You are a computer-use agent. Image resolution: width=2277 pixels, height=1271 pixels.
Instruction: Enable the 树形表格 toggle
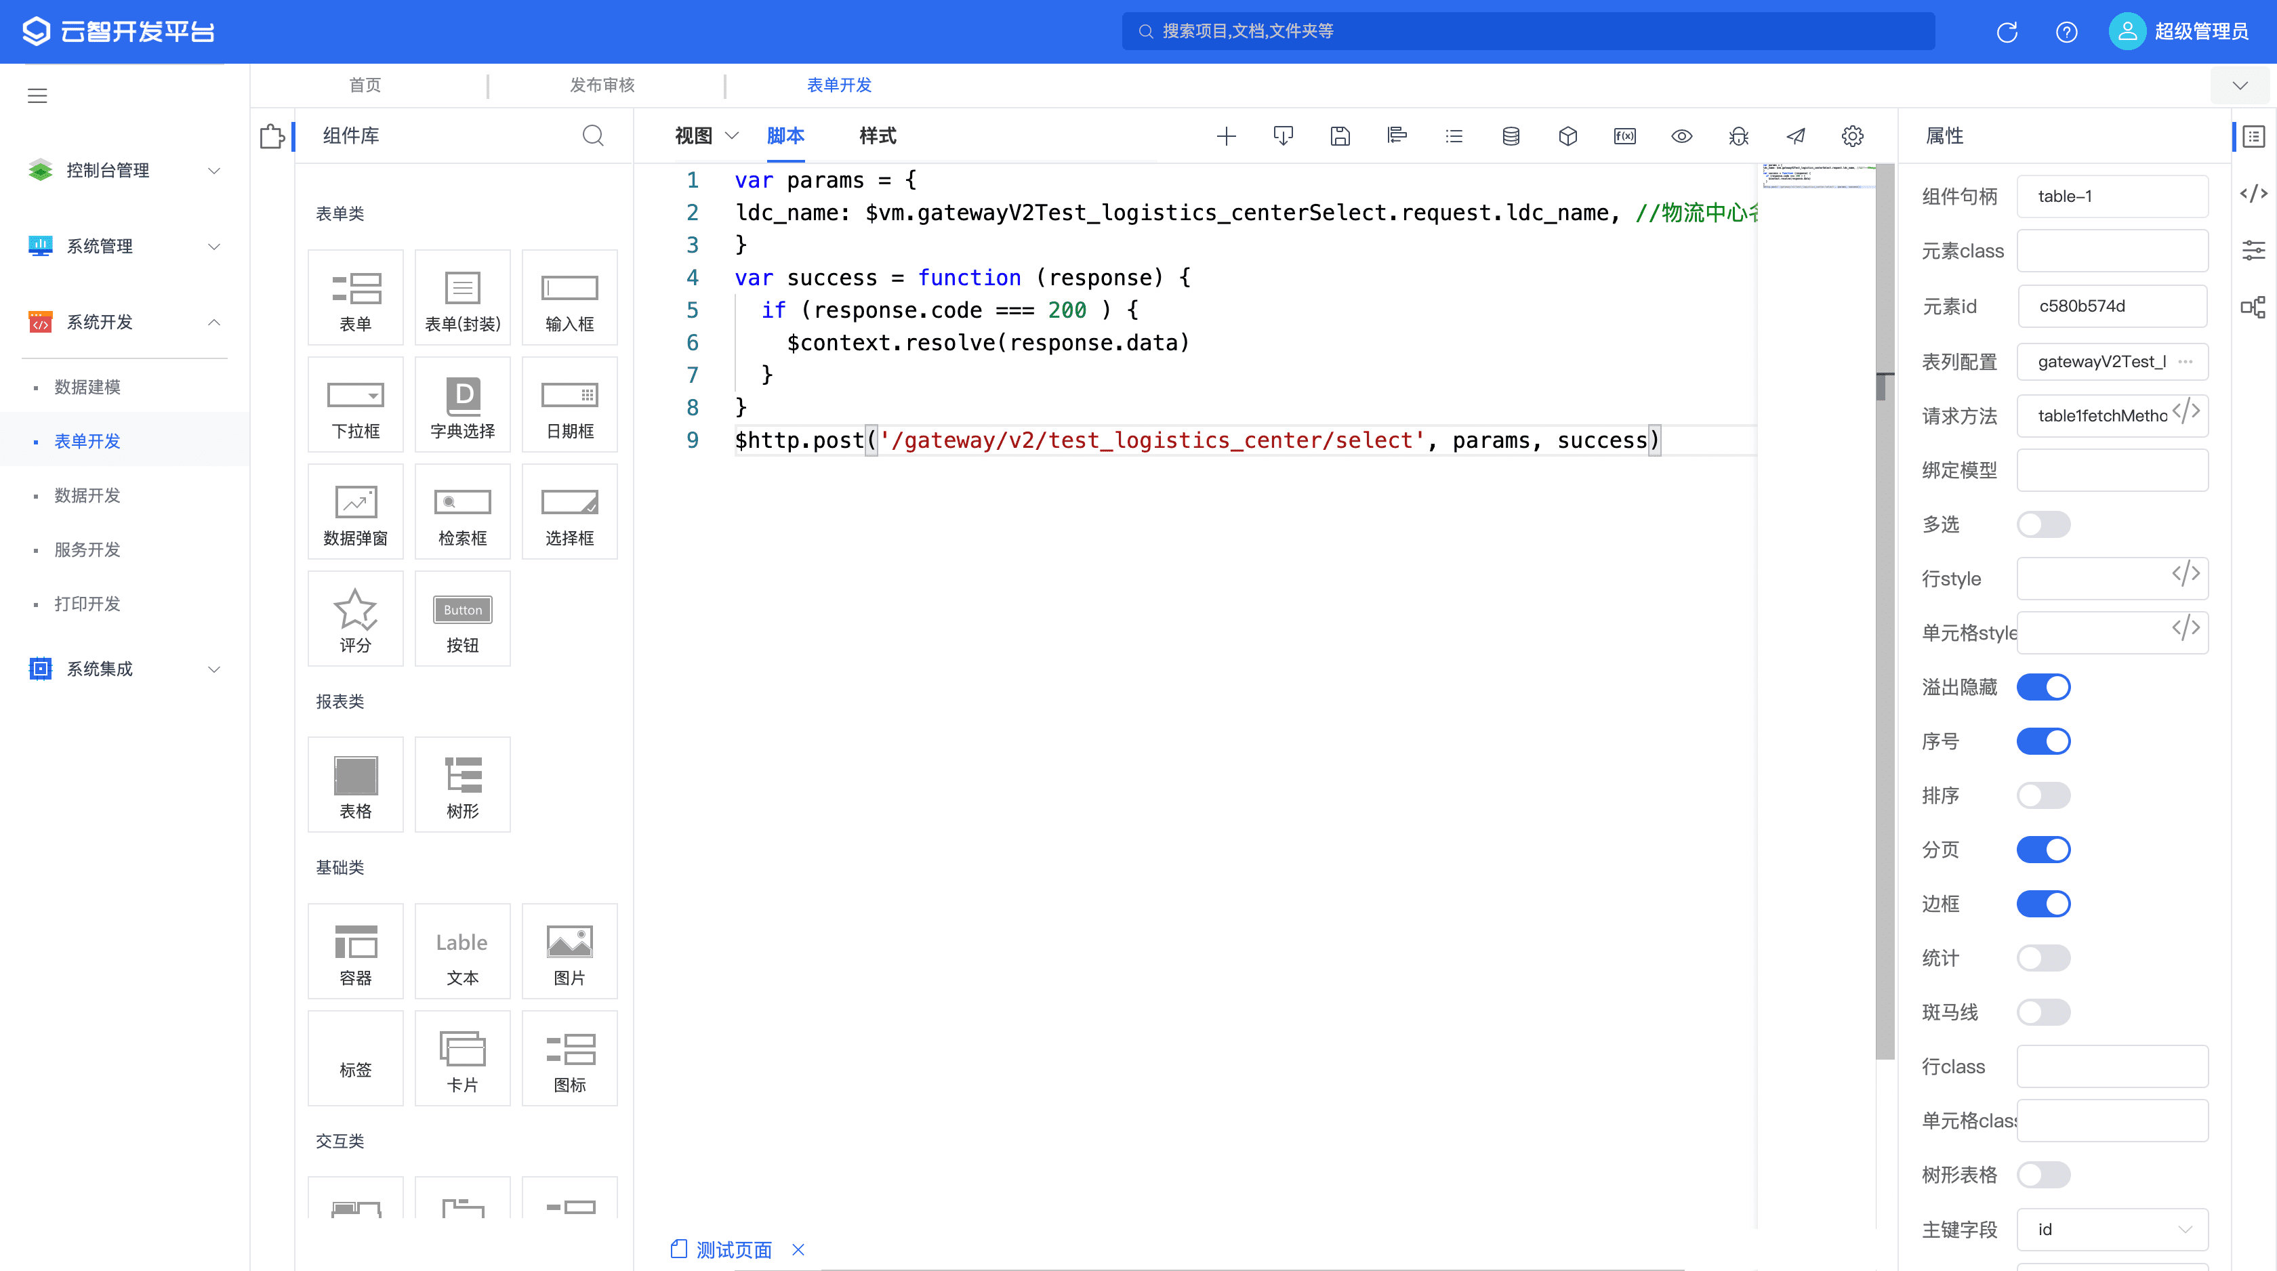point(2044,1175)
